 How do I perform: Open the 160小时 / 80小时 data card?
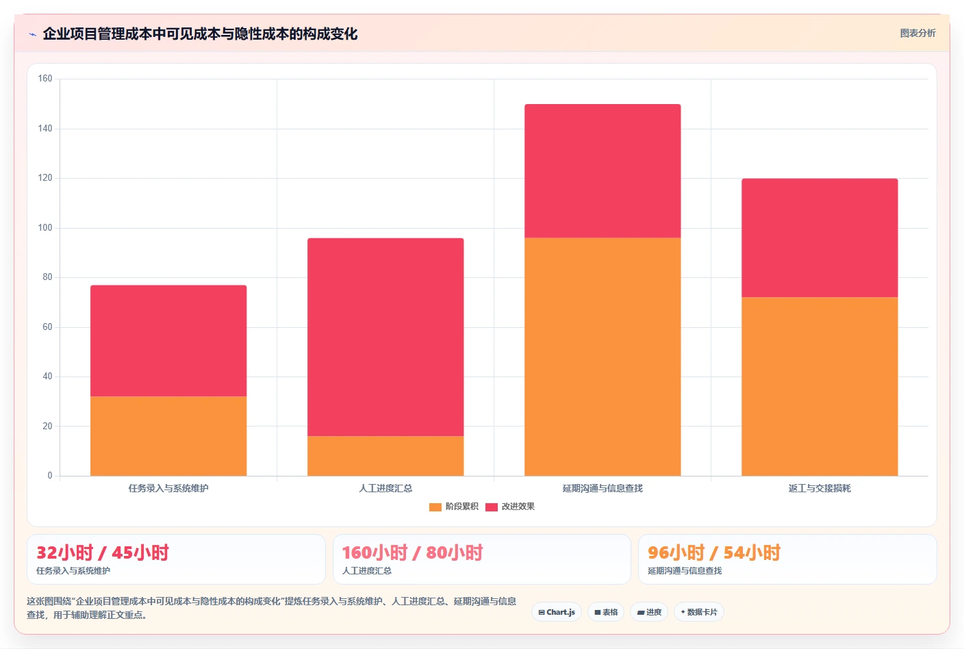pyautogui.click(x=481, y=559)
